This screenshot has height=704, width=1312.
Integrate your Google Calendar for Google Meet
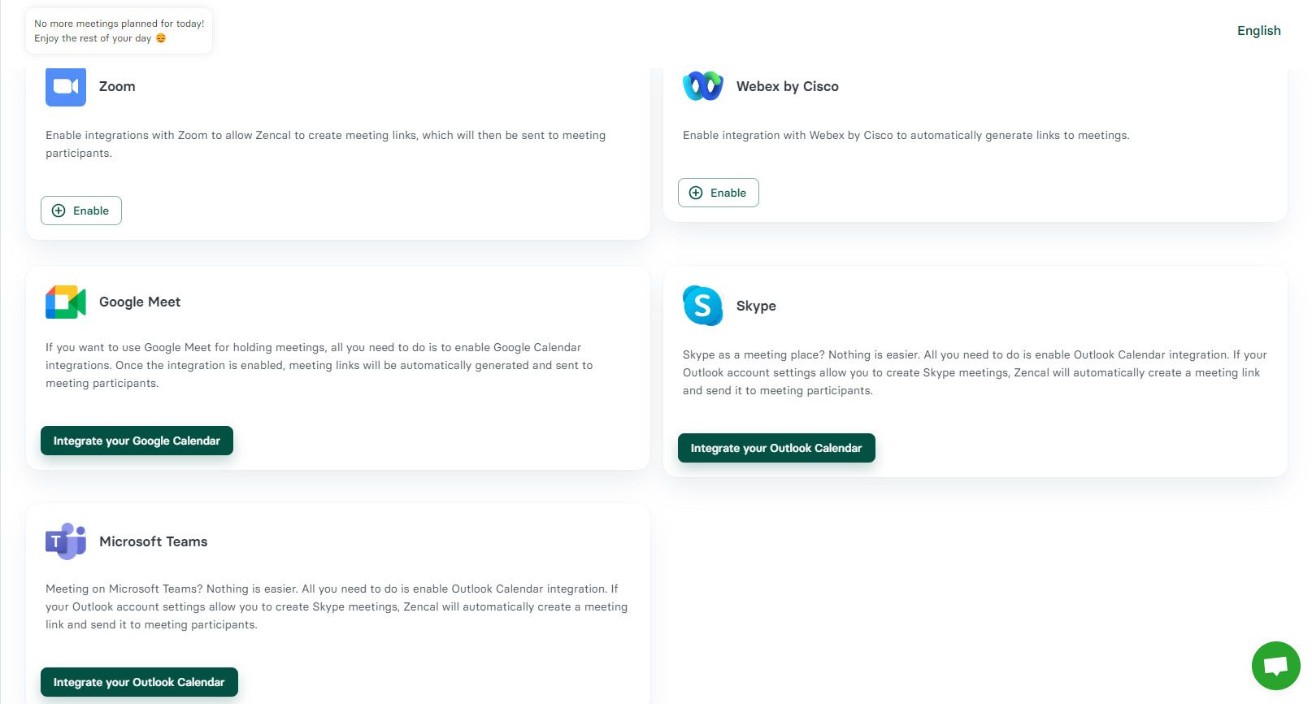pos(137,441)
